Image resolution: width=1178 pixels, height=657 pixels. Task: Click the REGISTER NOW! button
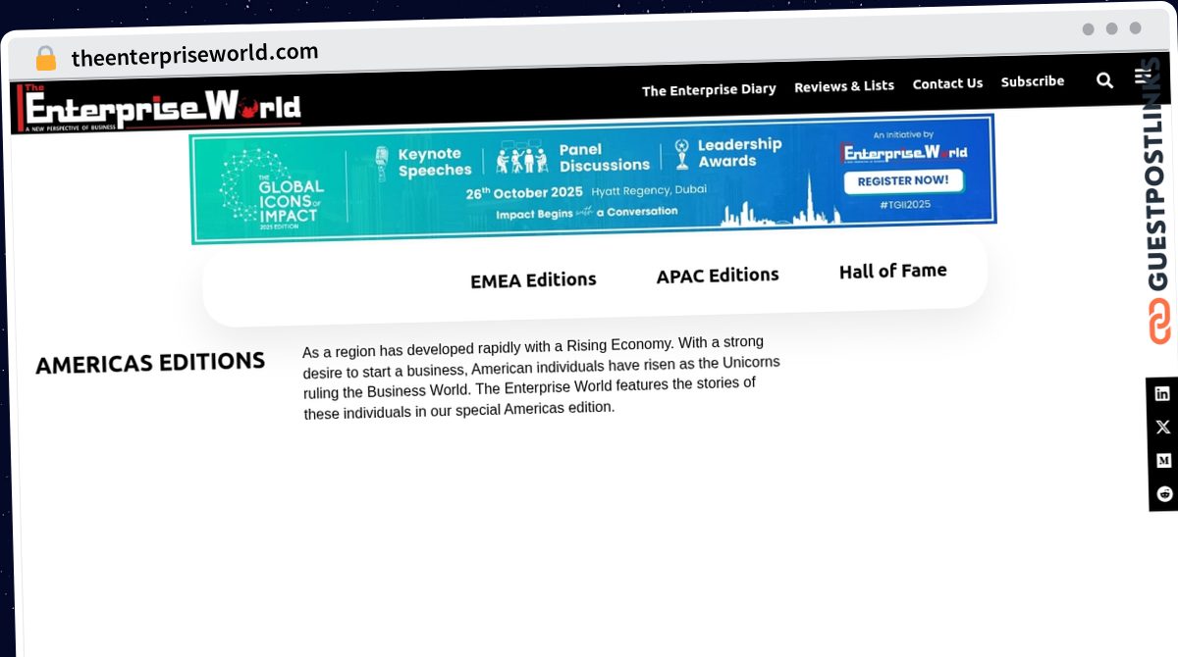(903, 180)
